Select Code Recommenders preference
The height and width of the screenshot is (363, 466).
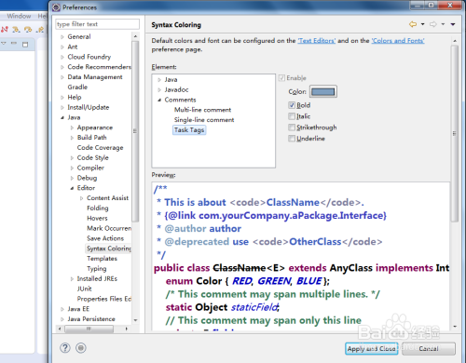tap(99, 67)
